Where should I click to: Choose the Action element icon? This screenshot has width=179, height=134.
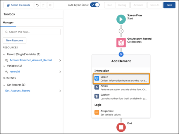97,87
